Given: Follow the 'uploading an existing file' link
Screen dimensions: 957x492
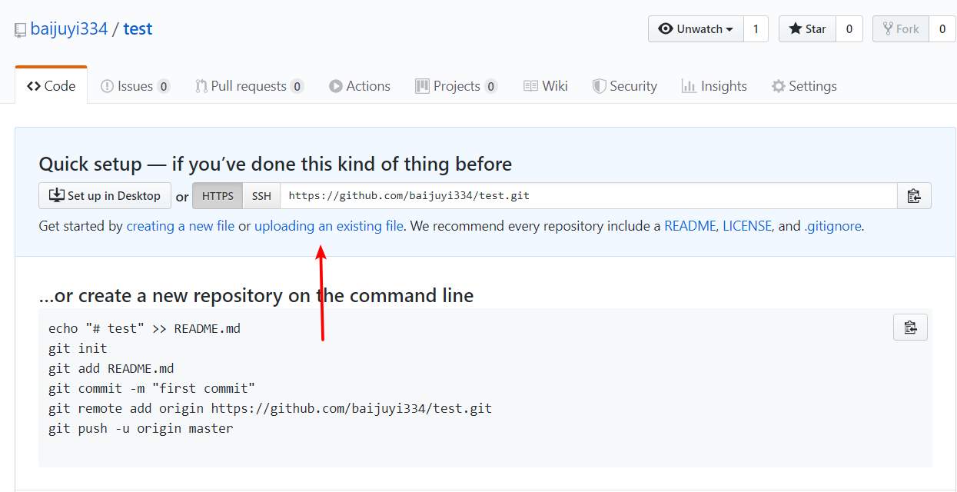Looking at the screenshot, I should pyautogui.click(x=329, y=226).
